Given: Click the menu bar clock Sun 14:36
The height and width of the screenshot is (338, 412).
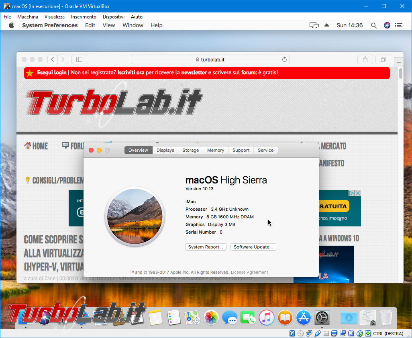Looking at the screenshot, I should [x=349, y=25].
